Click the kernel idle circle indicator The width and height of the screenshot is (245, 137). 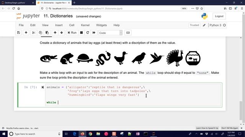pyautogui.click(x=224, y=25)
